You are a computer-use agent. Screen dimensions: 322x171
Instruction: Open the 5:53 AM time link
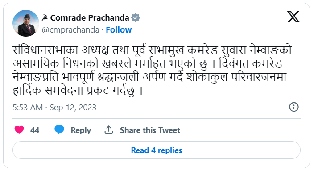pos(28,108)
